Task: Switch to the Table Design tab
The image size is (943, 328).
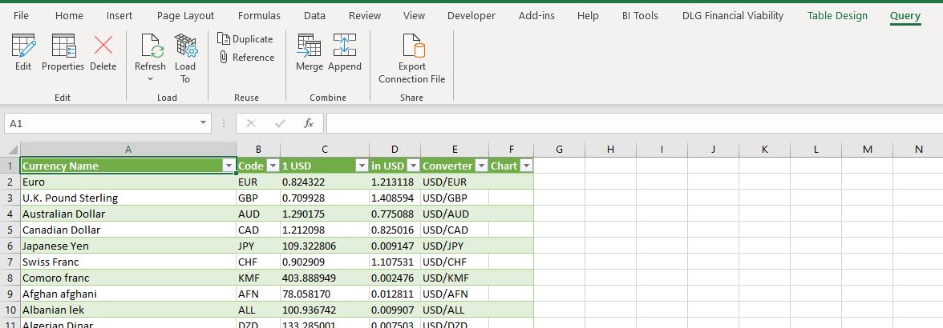Action: click(837, 15)
